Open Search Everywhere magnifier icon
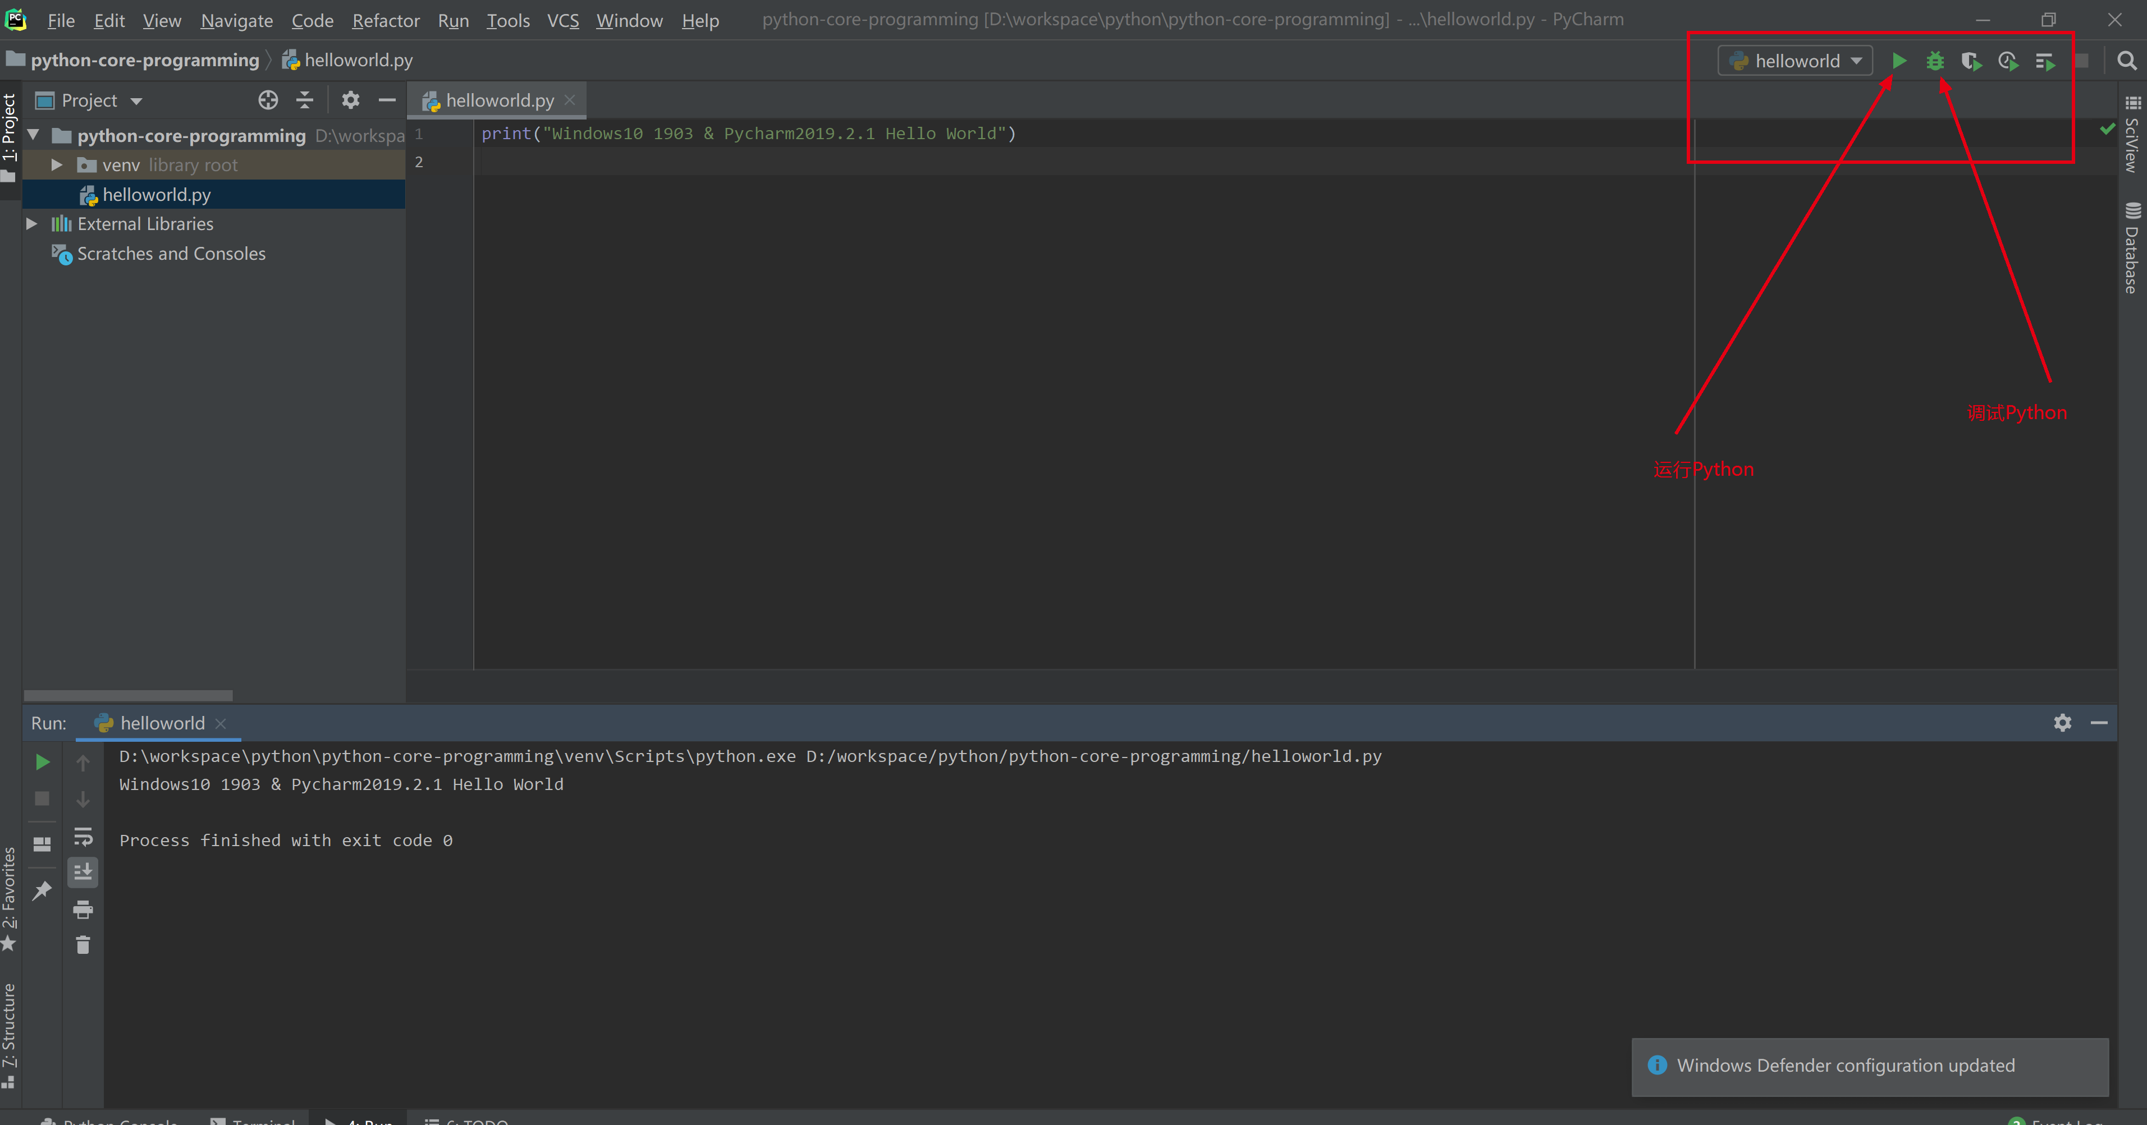 pyautogui.click(x=2126, y=61)
